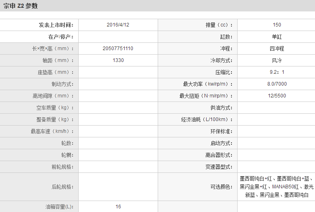Click the wheelbase value 1330
The height and width of the screenshot is (212, 315).
point(118,60)
